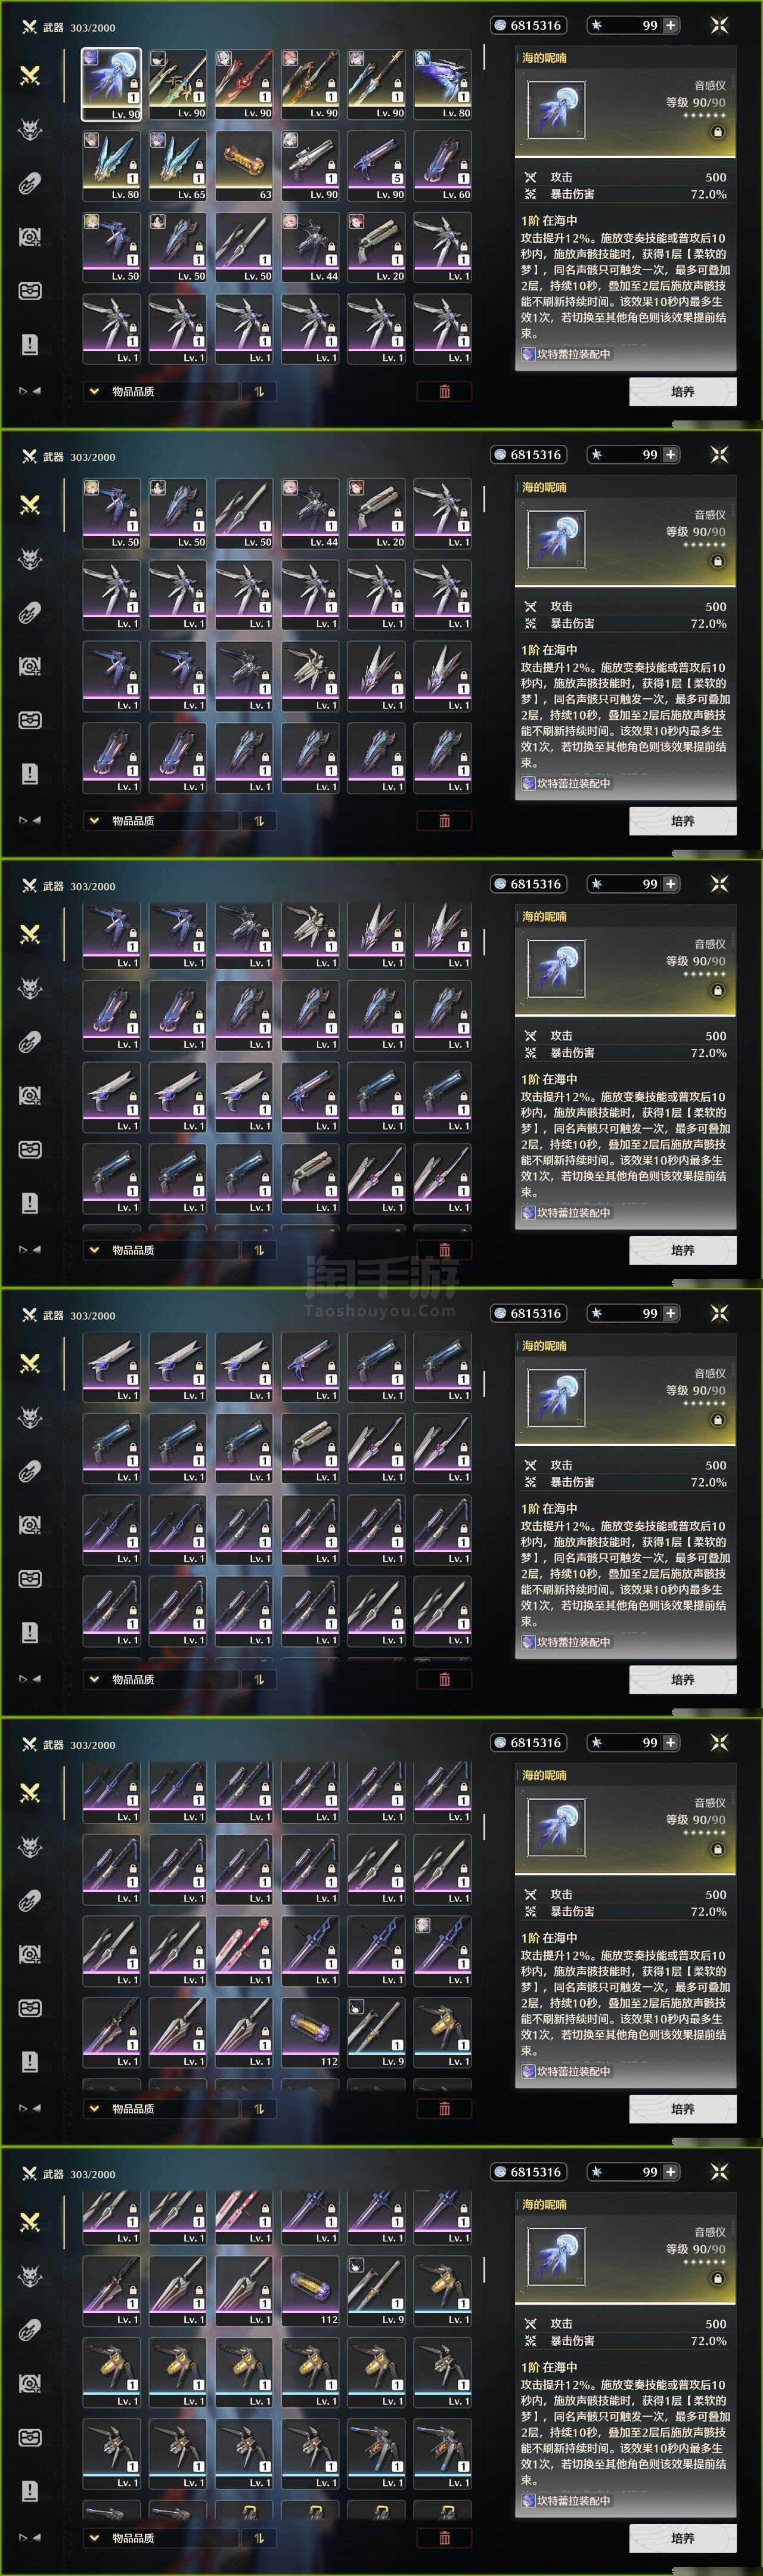This screenshot has width=763, height=2576.
Task: Toggle the sidebar collapse arrows at the topmost panel's bottom-left
Action: point(30,391)
